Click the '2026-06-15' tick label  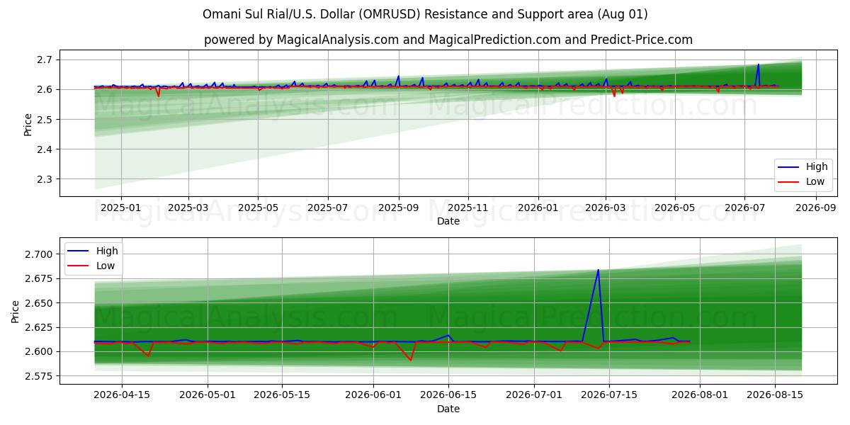point(448,395)
